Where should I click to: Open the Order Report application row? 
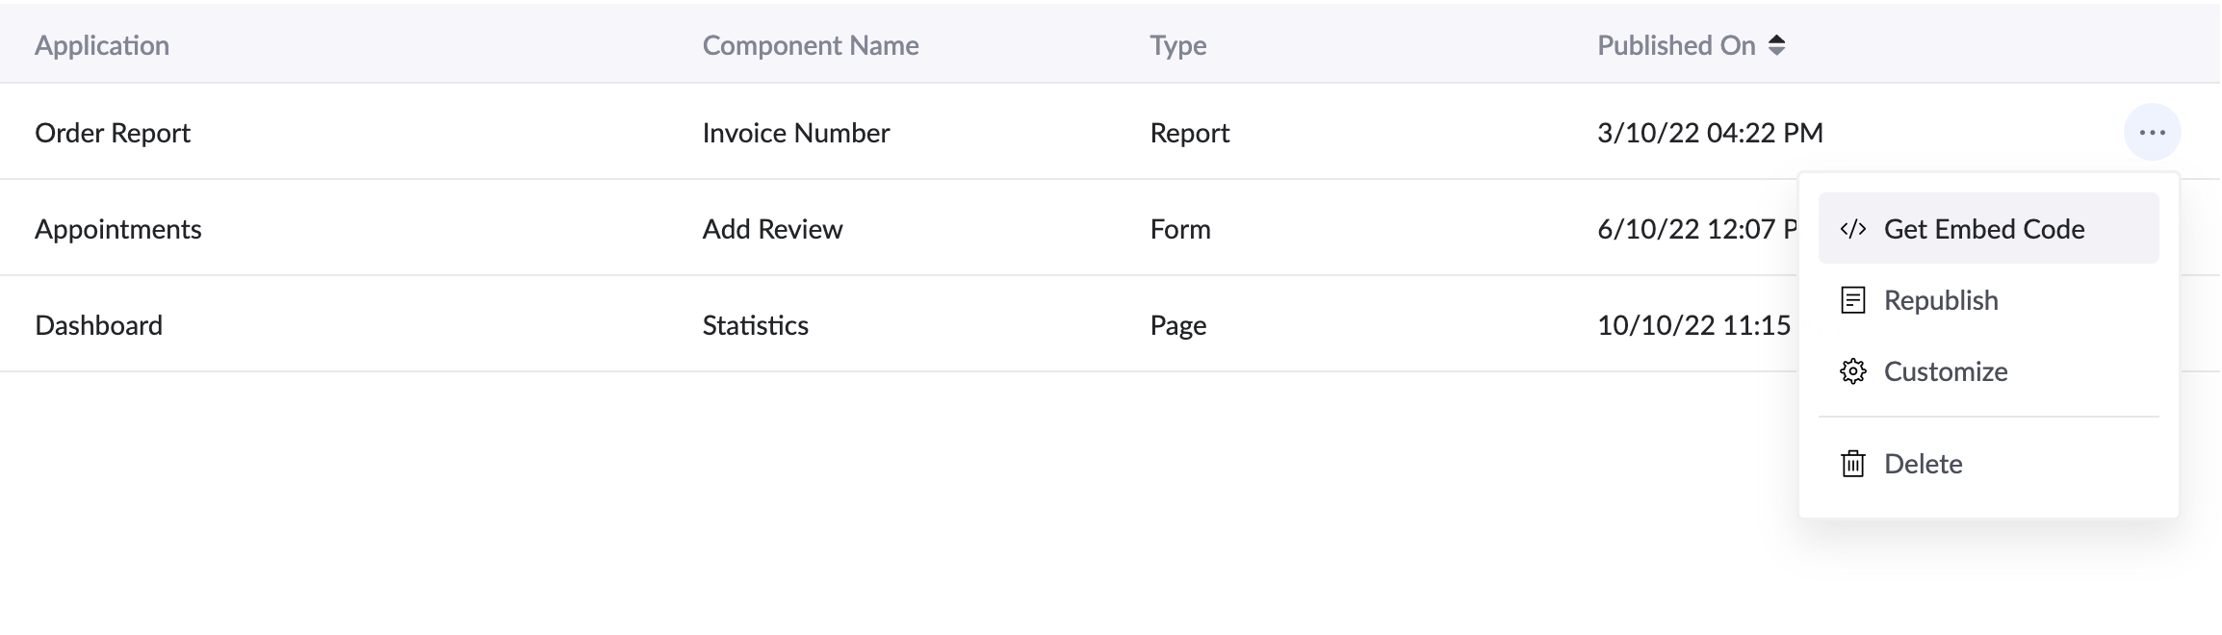[x=113, y=133]
